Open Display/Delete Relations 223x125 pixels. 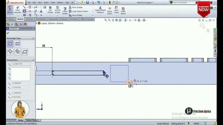[100, 10]
